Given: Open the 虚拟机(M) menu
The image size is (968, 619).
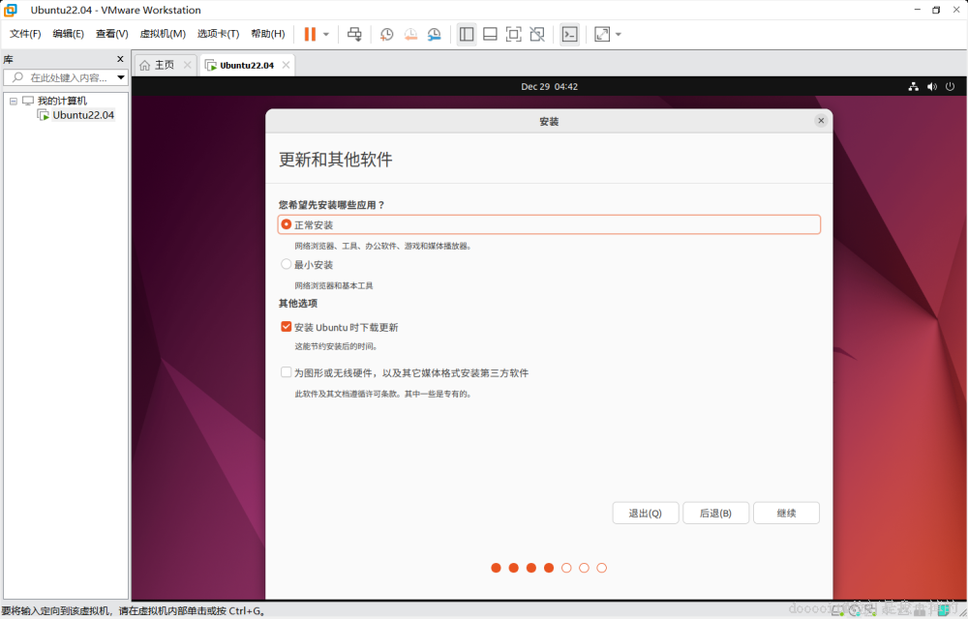Looking at the screenshot, I should [x=163, y=33].
